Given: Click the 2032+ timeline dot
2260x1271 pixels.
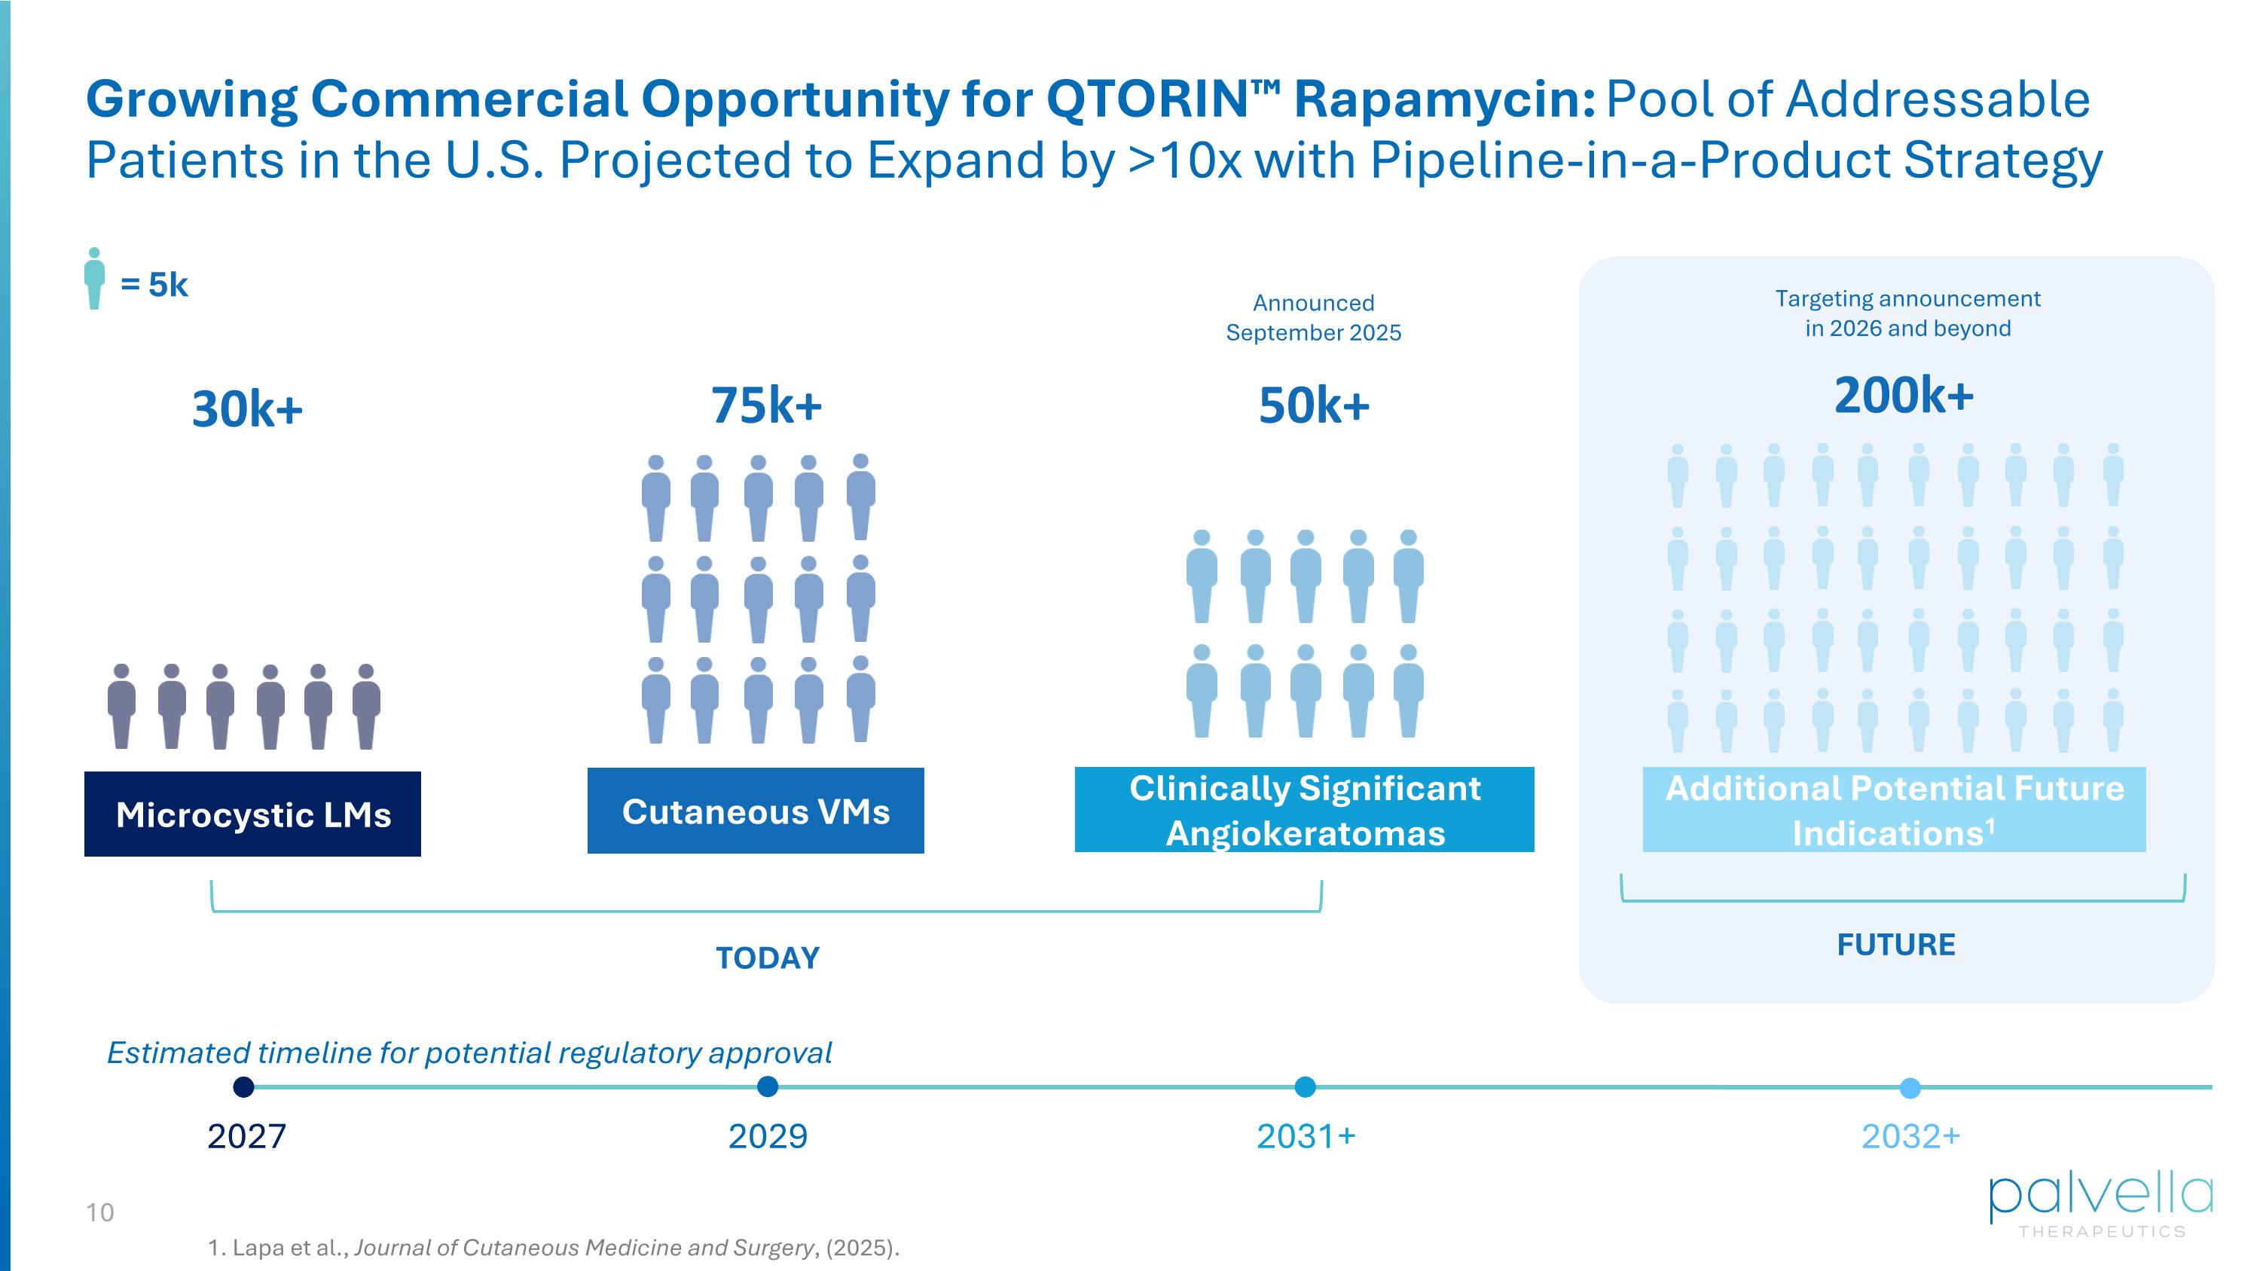Looking at the screenshot, I should click(x=1910, y=1088).
